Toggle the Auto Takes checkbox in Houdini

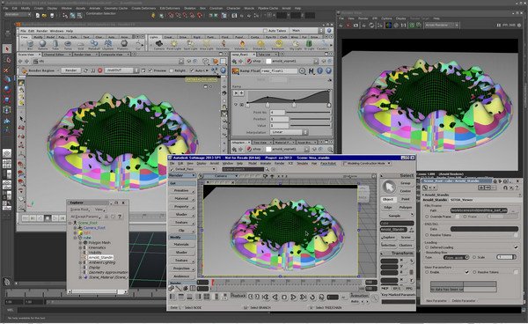265,31
